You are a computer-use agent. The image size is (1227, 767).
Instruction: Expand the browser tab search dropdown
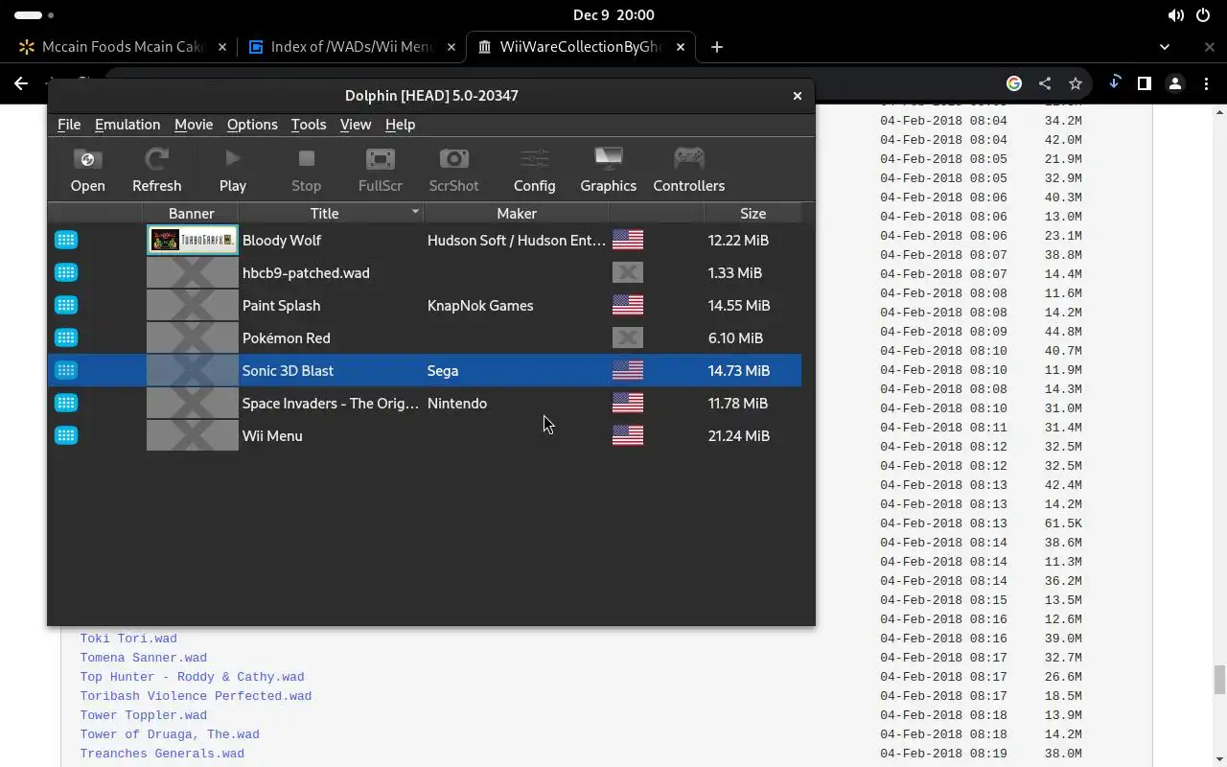pos(1165,47)
